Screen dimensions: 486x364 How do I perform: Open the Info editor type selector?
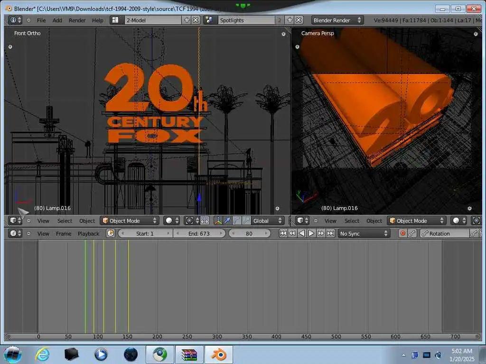15,20
